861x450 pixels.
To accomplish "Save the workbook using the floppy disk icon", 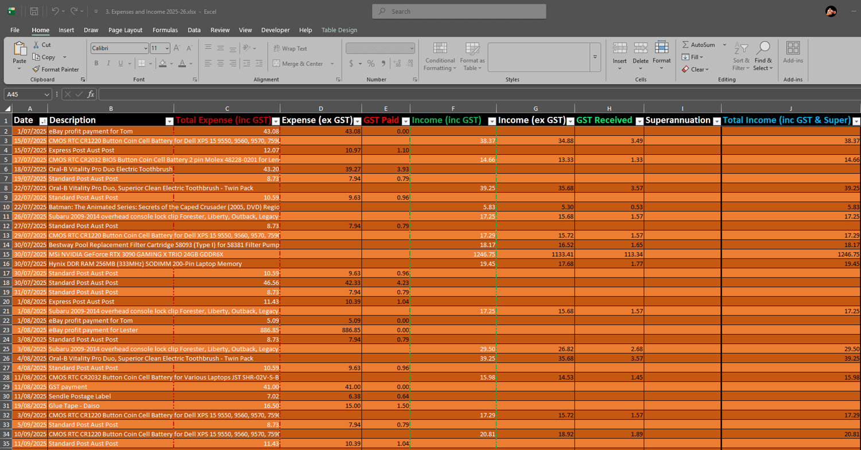I will (x=34, y=11).
